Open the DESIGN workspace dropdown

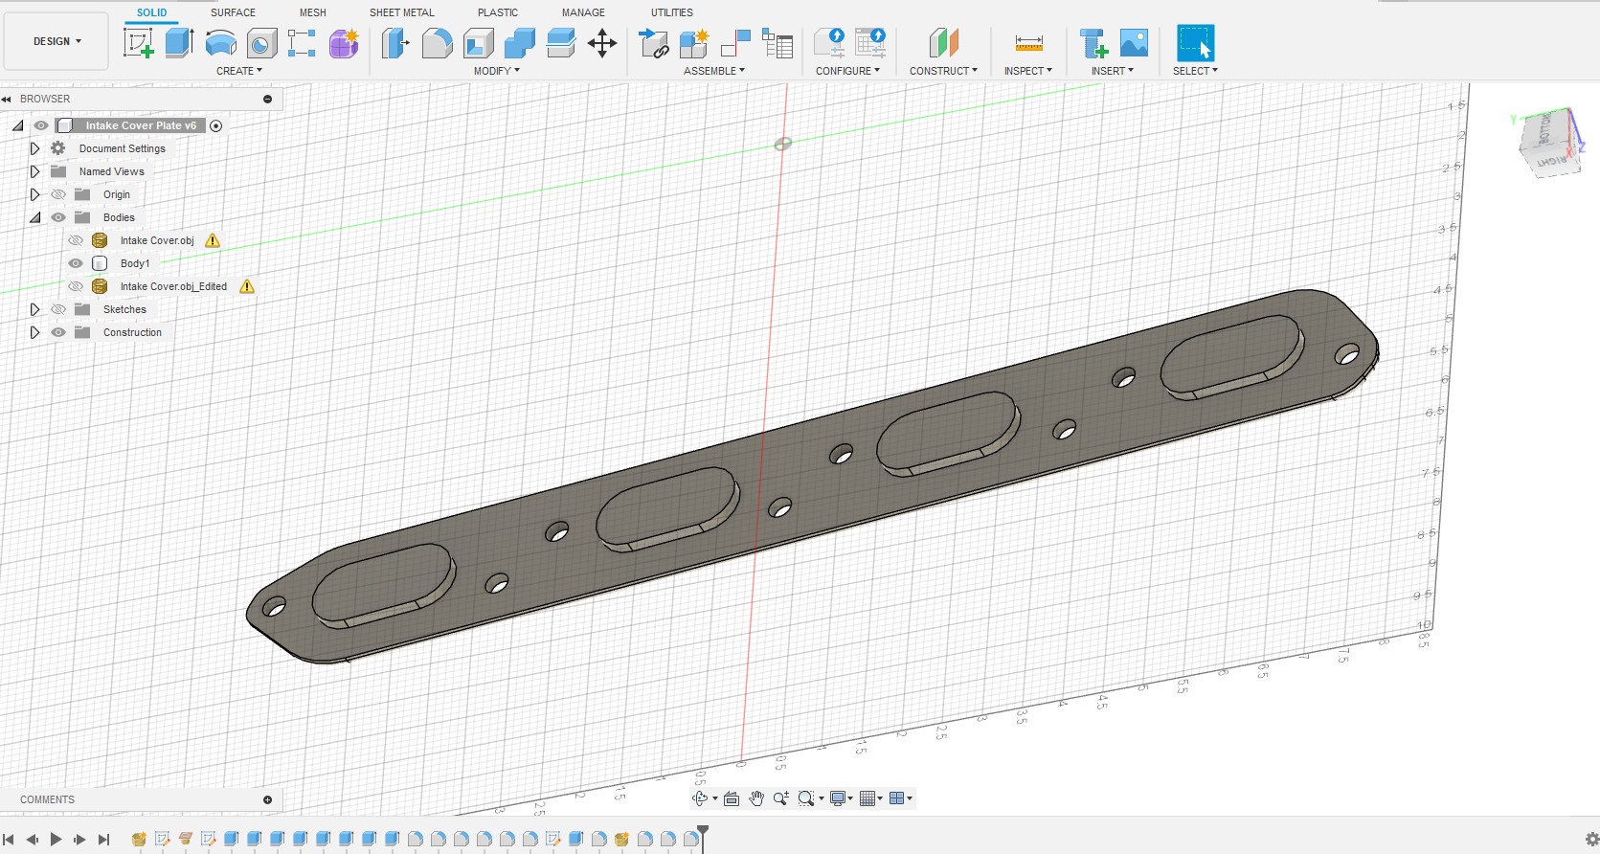coord(56,41)
